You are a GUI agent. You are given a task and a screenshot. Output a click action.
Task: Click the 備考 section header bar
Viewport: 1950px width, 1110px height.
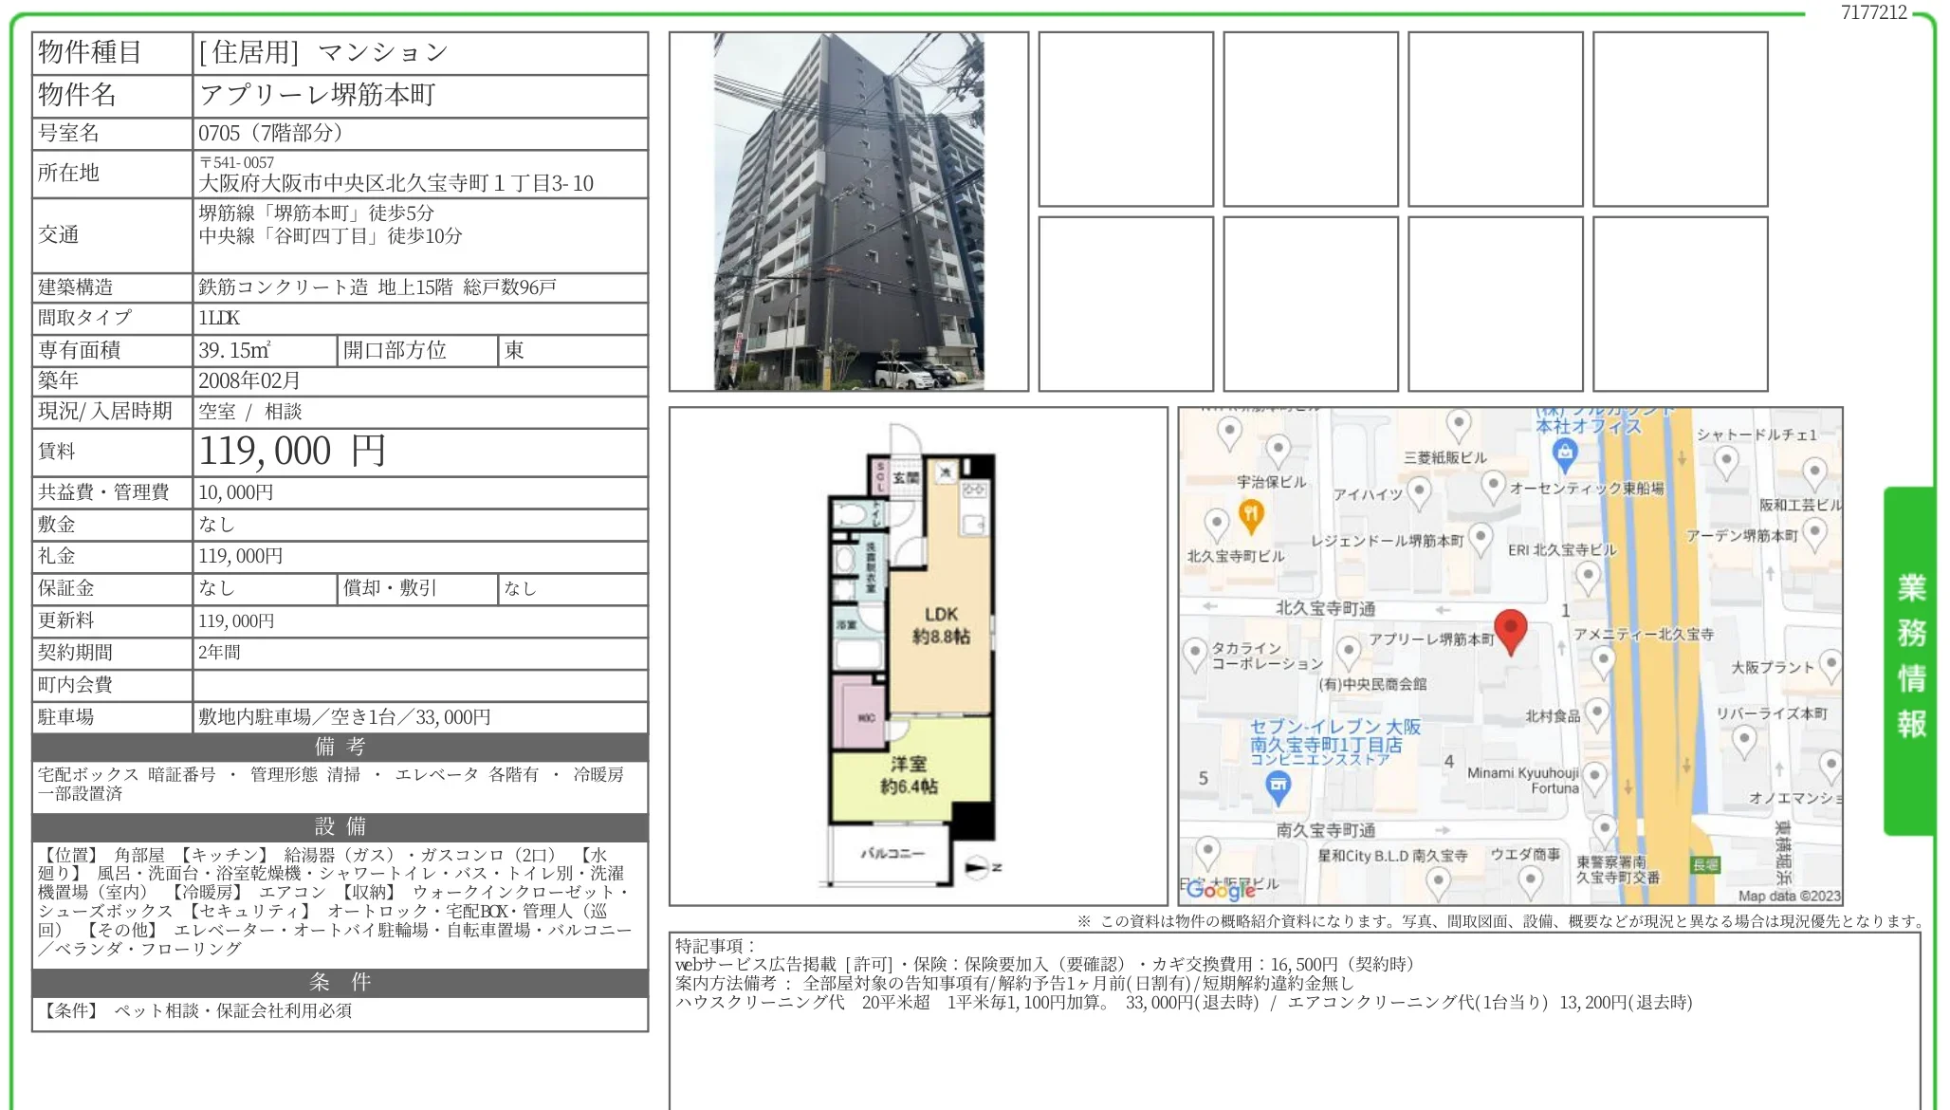pyautogui.click(x=340, y=747)
